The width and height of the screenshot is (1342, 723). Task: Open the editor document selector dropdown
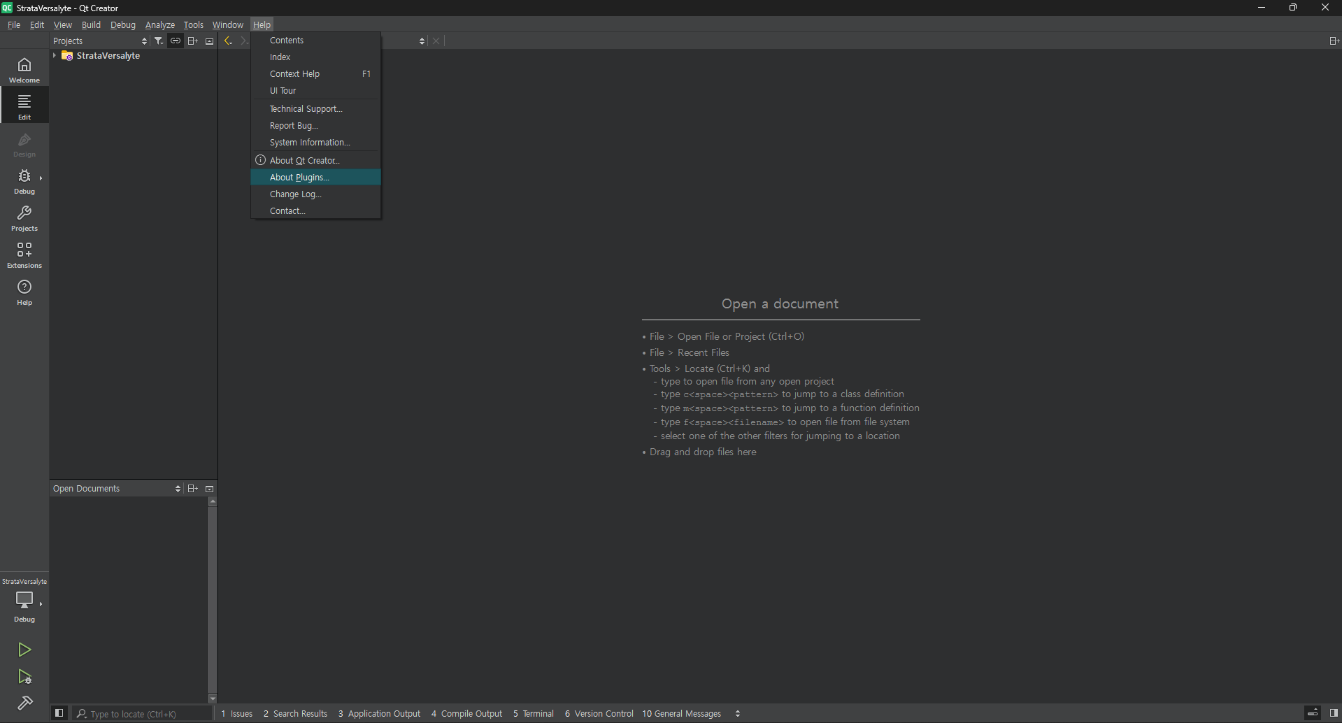click(421, 41)
